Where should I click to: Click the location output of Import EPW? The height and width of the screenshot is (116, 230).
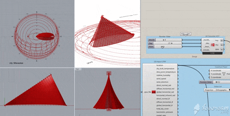160,65
